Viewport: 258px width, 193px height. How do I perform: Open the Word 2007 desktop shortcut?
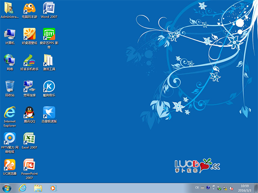point(48,8)
